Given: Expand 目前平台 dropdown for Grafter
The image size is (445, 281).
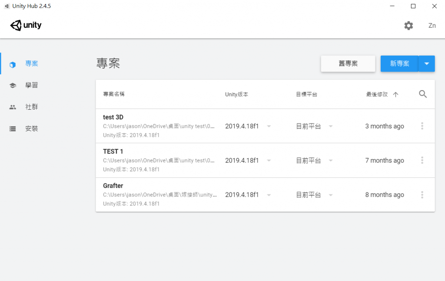Looking at the screenshot, I should point(331,195).
